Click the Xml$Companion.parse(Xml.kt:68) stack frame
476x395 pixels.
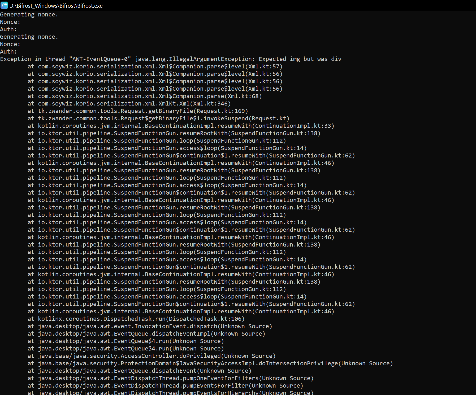[x=145, y=96]
